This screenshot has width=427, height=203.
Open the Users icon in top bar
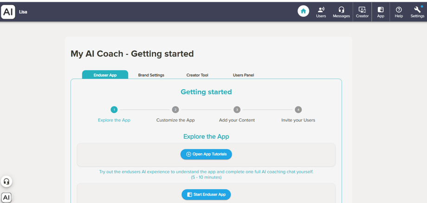tap(321, 12)
